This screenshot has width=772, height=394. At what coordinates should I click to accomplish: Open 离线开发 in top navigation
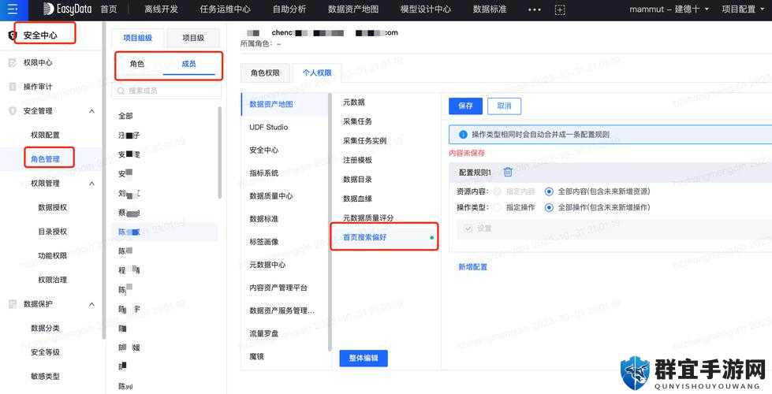point(161,9)
